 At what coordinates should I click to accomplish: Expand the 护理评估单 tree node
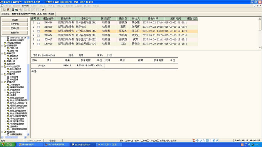(5, 90)
